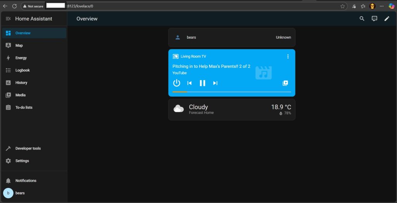Bookmark this page with the star icon
Image resolution: width=397 pixels, height=203 pixels.
[343, 6]
